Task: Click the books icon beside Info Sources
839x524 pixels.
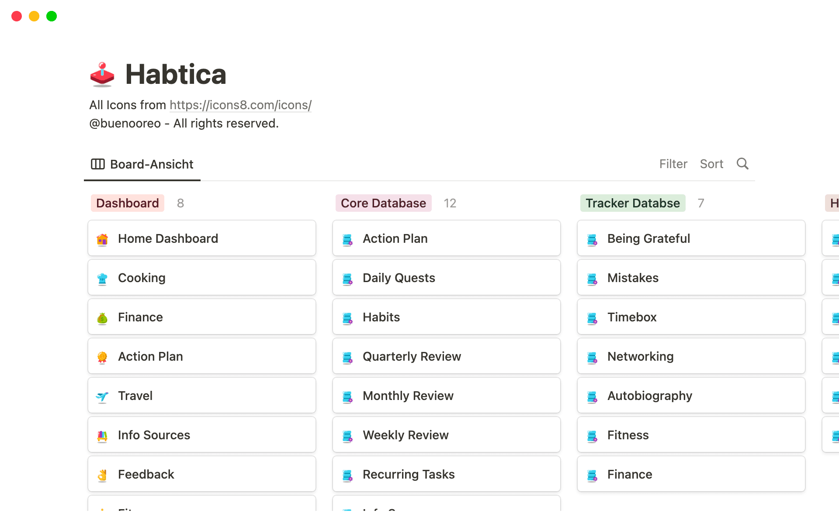Action: [x=102, y=435]
